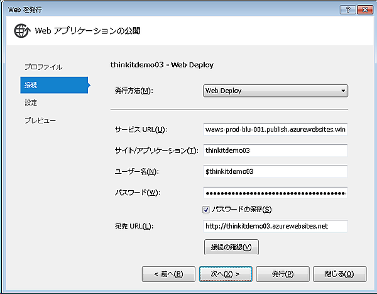
Task: Click the ユーザー名 text field
Action: tap(275, 171)
